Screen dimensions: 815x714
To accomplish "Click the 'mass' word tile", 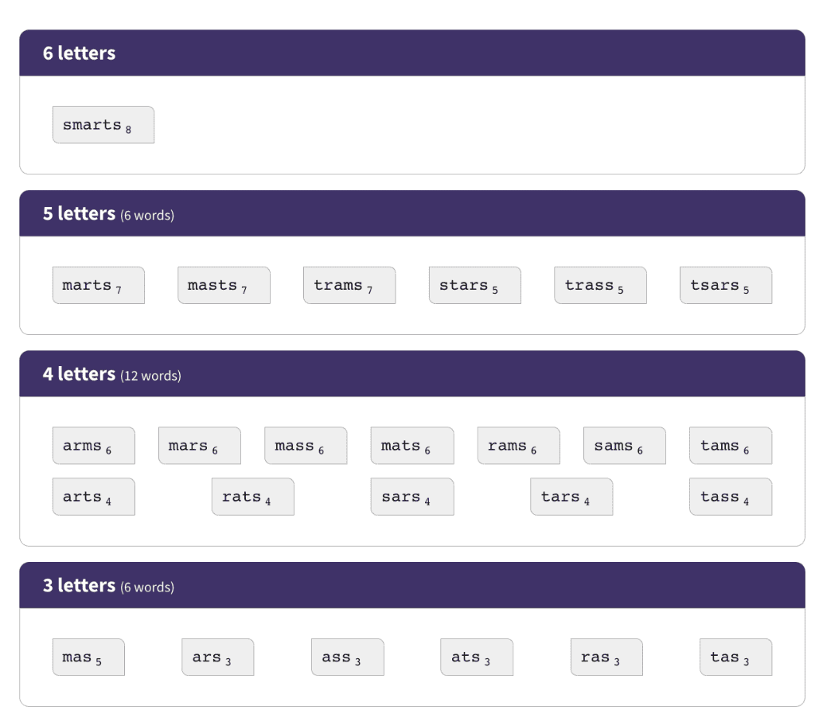I will click(x=306, y=445).
